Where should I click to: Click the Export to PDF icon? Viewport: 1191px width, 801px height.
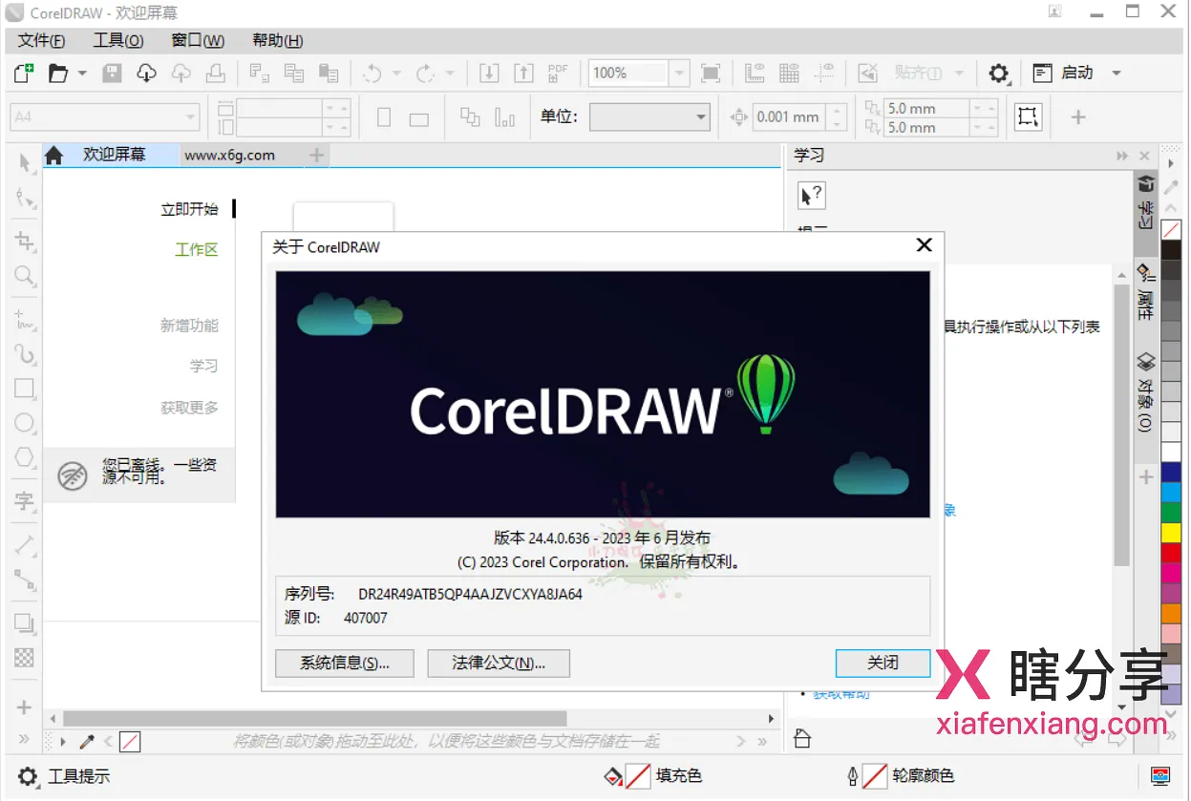tap(558, 73)
